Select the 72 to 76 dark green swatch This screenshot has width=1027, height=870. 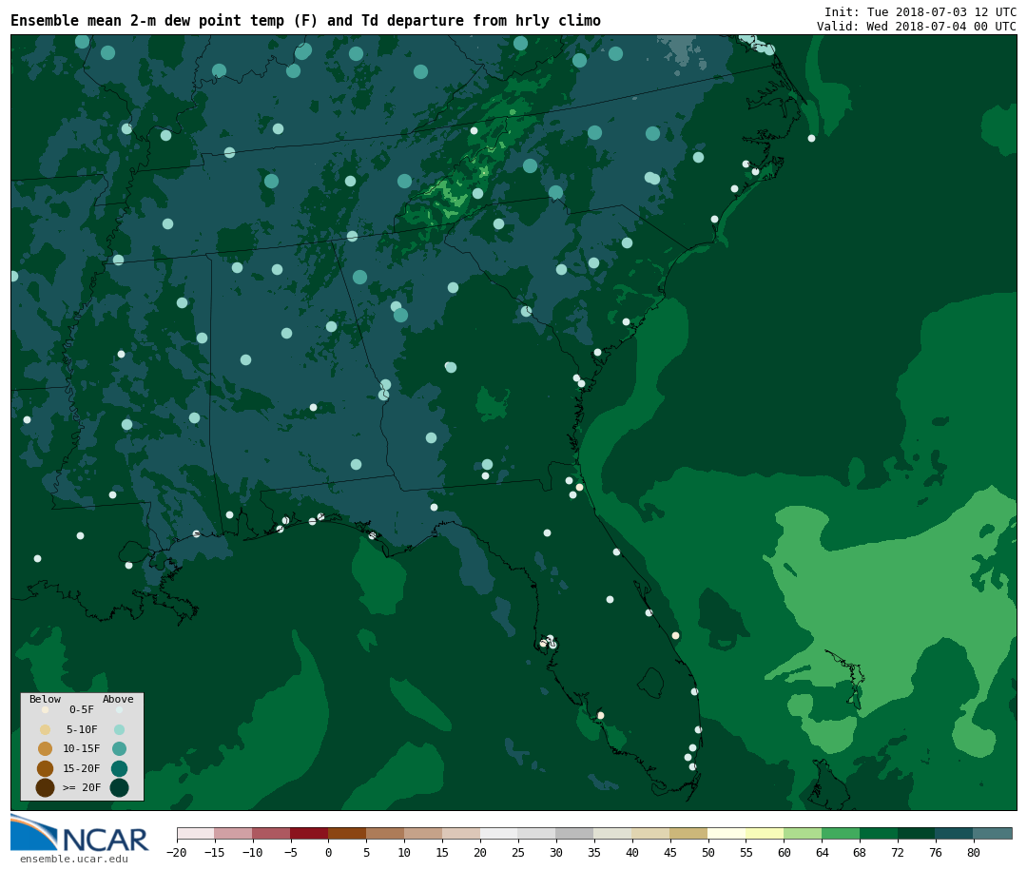tap(917, 833)
